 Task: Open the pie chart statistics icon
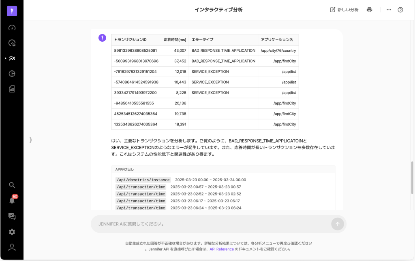[x=12, y=74]
